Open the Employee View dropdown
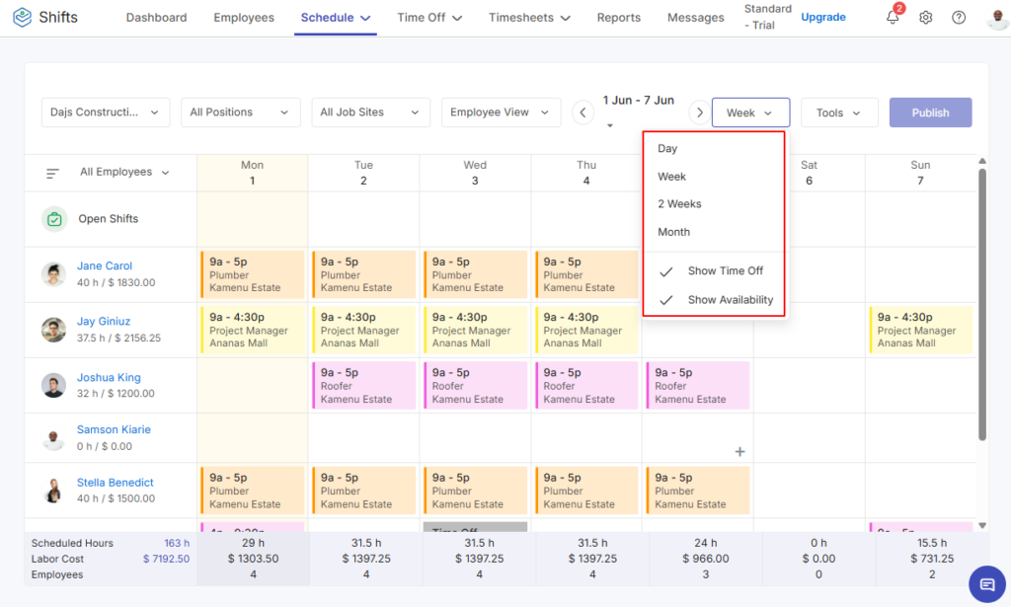The height and width of the screenshot is (607, 1011). coord(501,113)
